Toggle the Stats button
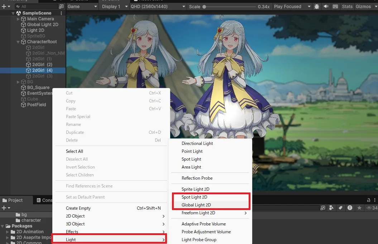The width and height of the screenshot is (378, 244). click(347, 6)
